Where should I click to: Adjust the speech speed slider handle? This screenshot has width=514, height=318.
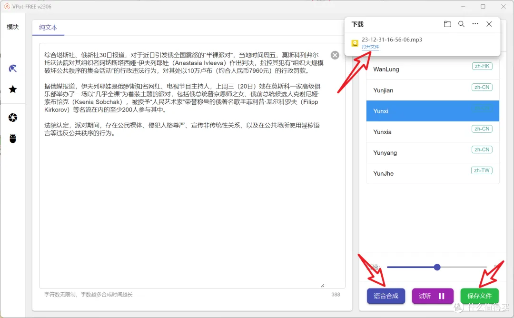[x=437, y=267]
